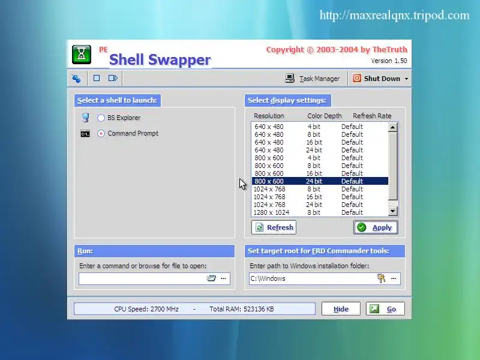This screenshot has height=360, width=480.
Task: Refresh the display settings list
Action: tap(274, 227)
